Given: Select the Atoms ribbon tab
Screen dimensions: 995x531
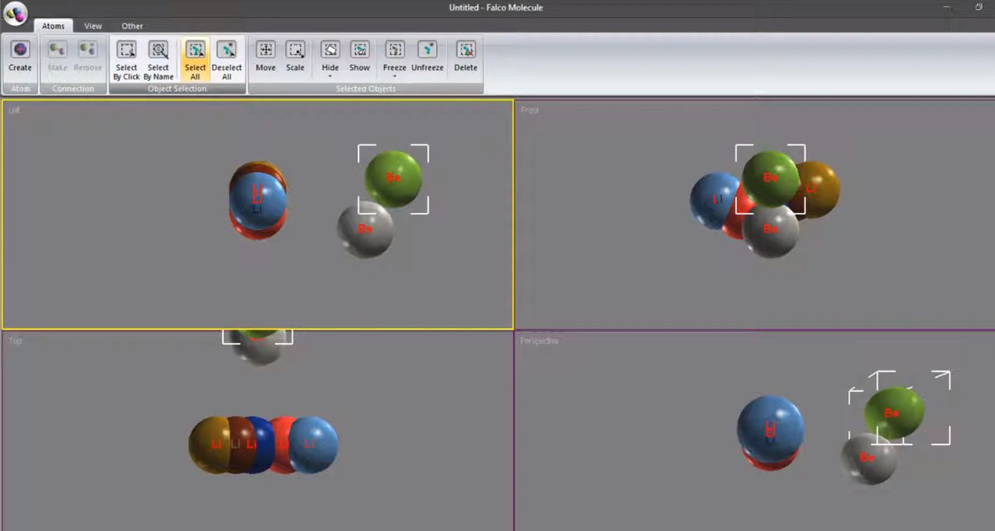Looking at the screenshot, I should (x=54, y=26).
